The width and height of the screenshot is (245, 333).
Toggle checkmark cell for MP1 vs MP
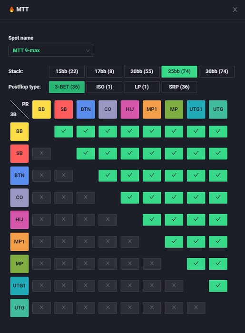click(174, 242)
